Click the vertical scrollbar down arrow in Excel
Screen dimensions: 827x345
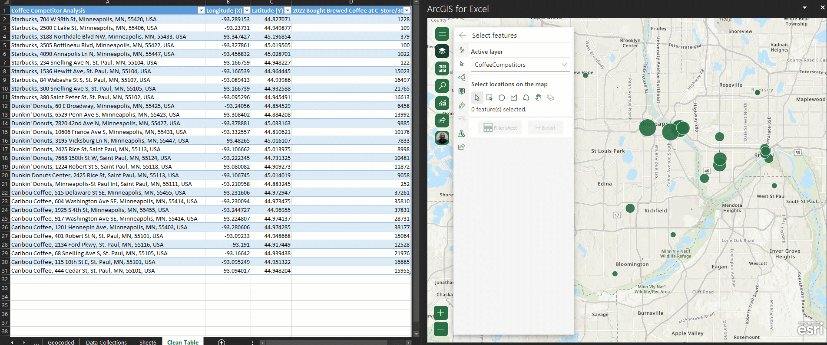pos(416,334)
